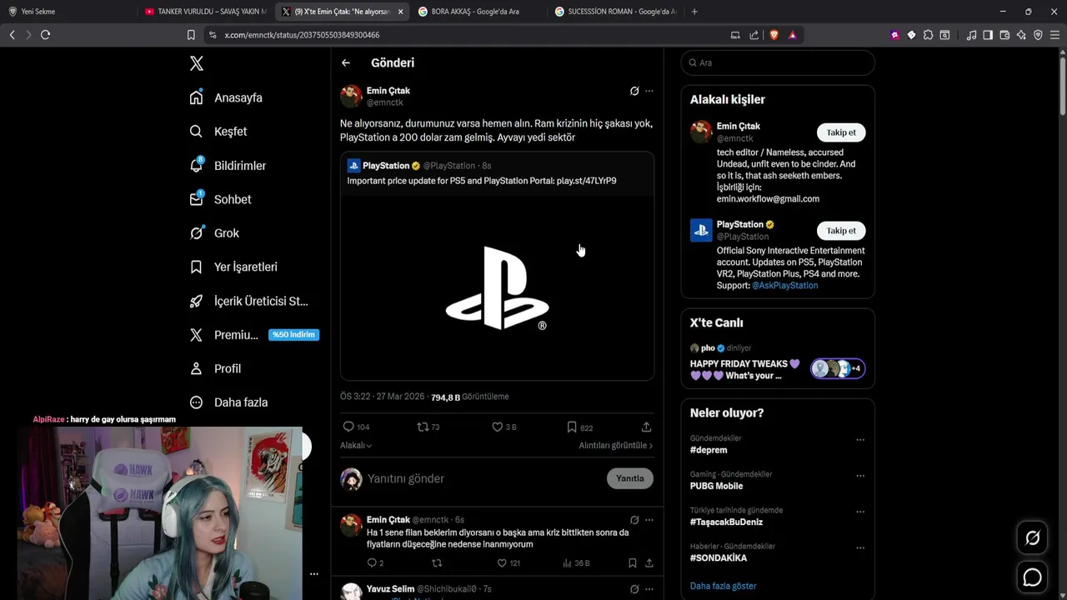Open Premium sidebar item
Screen dimensions: 1067x600
pyautogui.click(x=253, y=335)
